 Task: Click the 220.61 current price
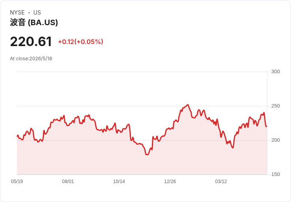(x=31, y=42)
